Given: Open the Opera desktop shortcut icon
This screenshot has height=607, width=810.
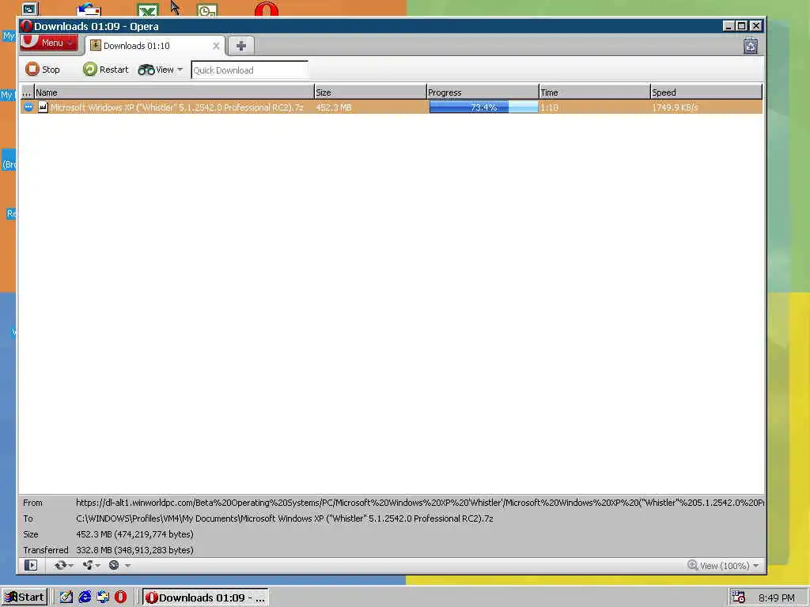Looking at the screenshot, I should coord(267,9).
